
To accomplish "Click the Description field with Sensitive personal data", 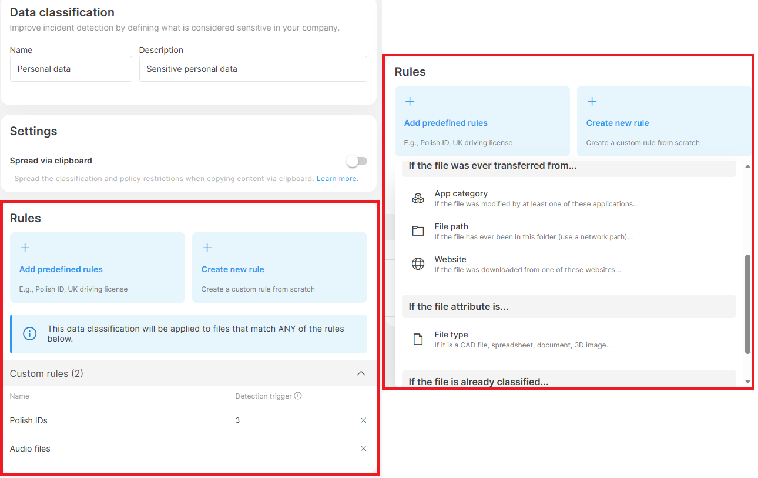I will coord(253,69).
